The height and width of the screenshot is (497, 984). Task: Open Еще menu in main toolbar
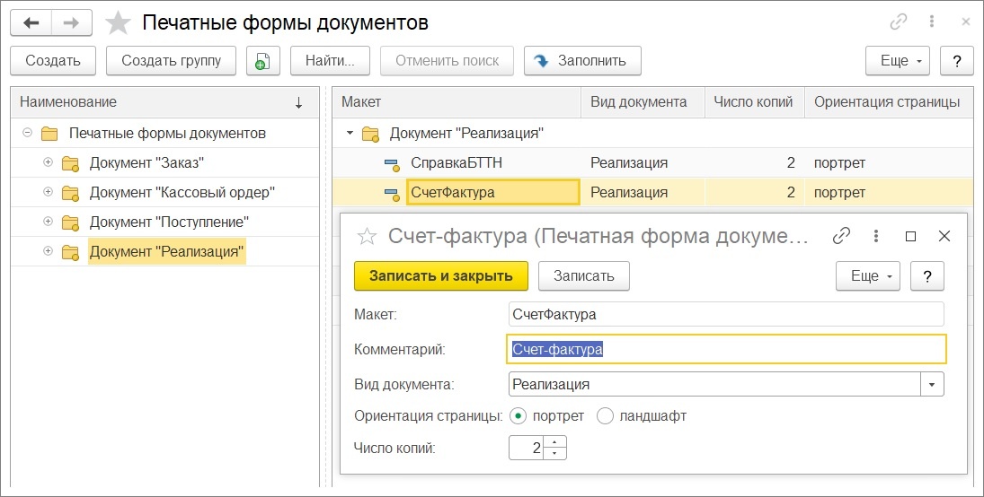click(x=898, y=61)
